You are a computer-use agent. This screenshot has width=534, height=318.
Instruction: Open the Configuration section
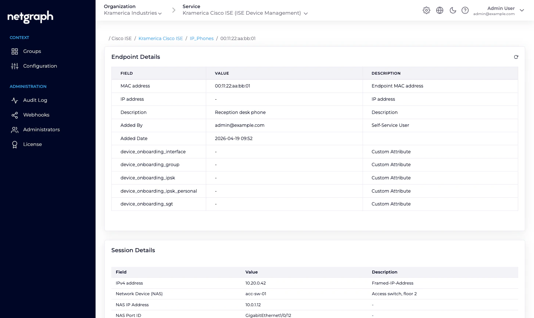tap(40, 66)
